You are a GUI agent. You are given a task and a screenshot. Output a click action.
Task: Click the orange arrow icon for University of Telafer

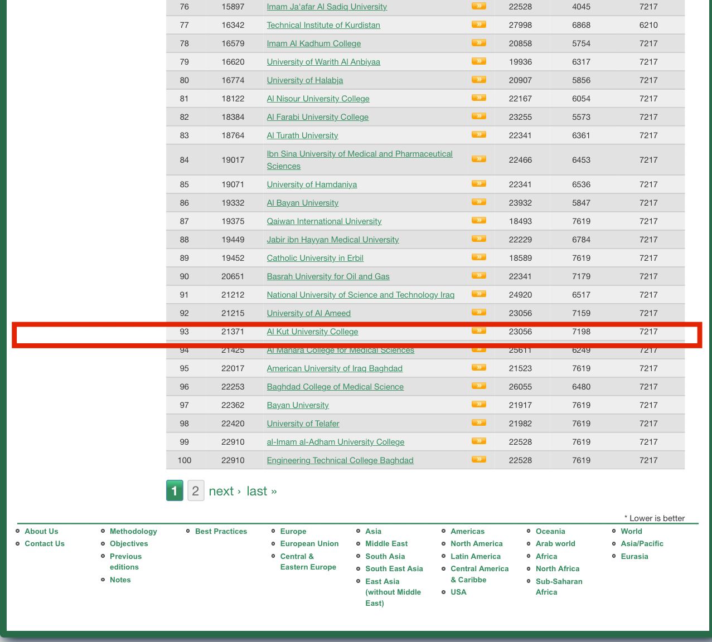(x=478, y=423)
